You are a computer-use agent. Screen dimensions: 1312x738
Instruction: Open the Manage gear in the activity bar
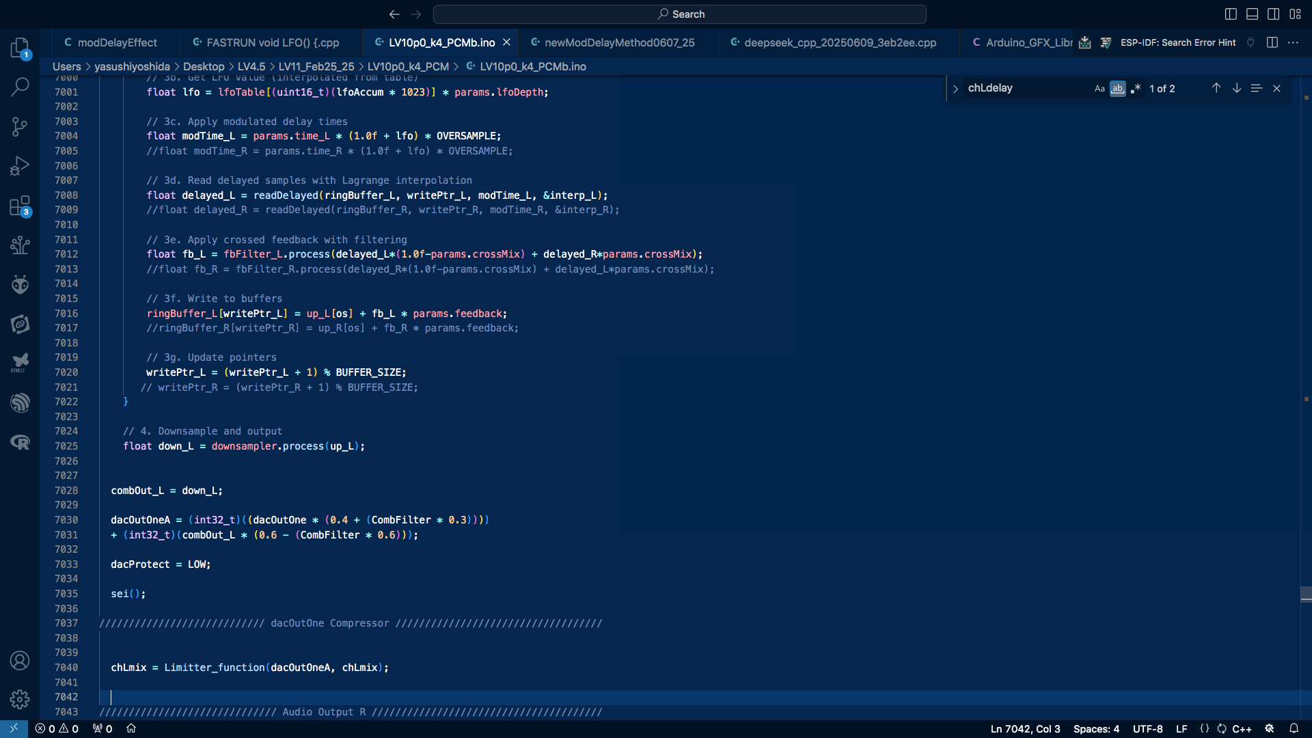coord(20,699)
